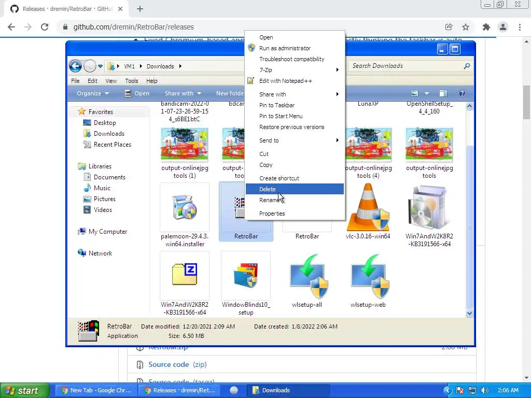Viewport: 531px width, 398px height.
Task: Open Documents library in sidebar
Action: 105,177
